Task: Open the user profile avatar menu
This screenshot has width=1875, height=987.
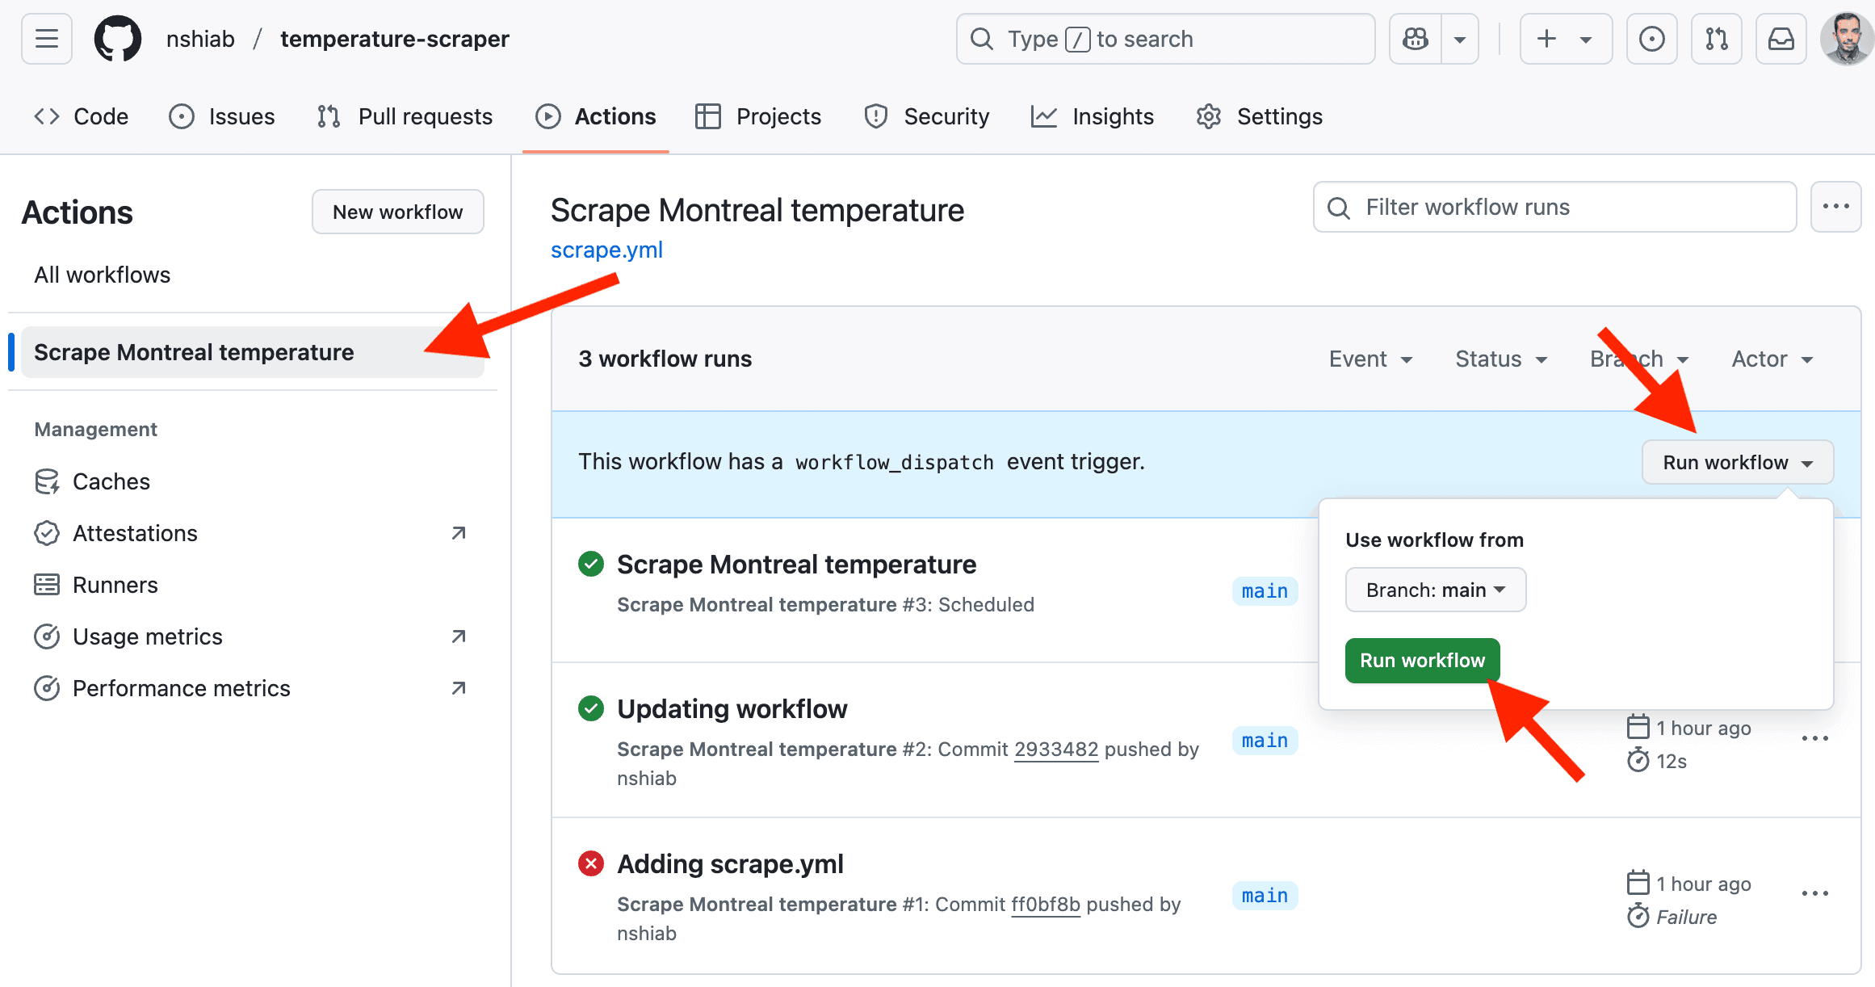Action: [x=1846, y=39]
